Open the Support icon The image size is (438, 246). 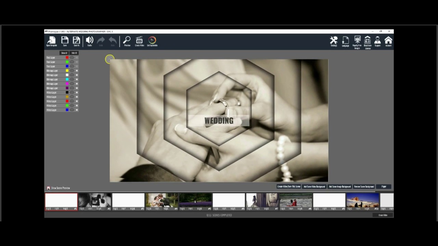378,41
